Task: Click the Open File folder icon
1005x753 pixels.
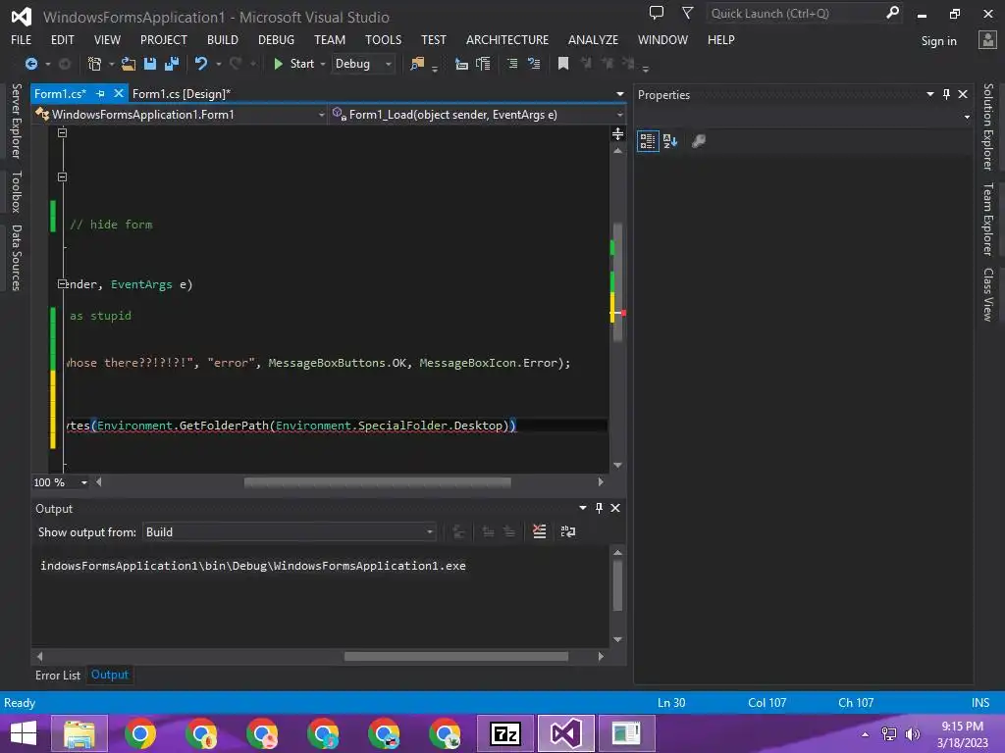Action: [129, 64]
